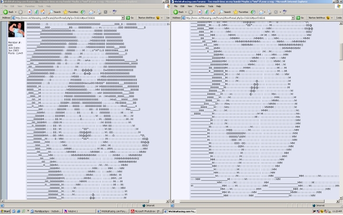Go Home in the right browser window
The image size is (343, 215).
[213, 12]
